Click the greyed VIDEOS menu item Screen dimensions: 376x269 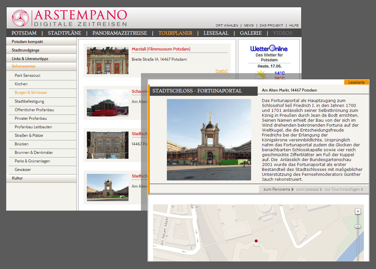[x=283, y=33]
